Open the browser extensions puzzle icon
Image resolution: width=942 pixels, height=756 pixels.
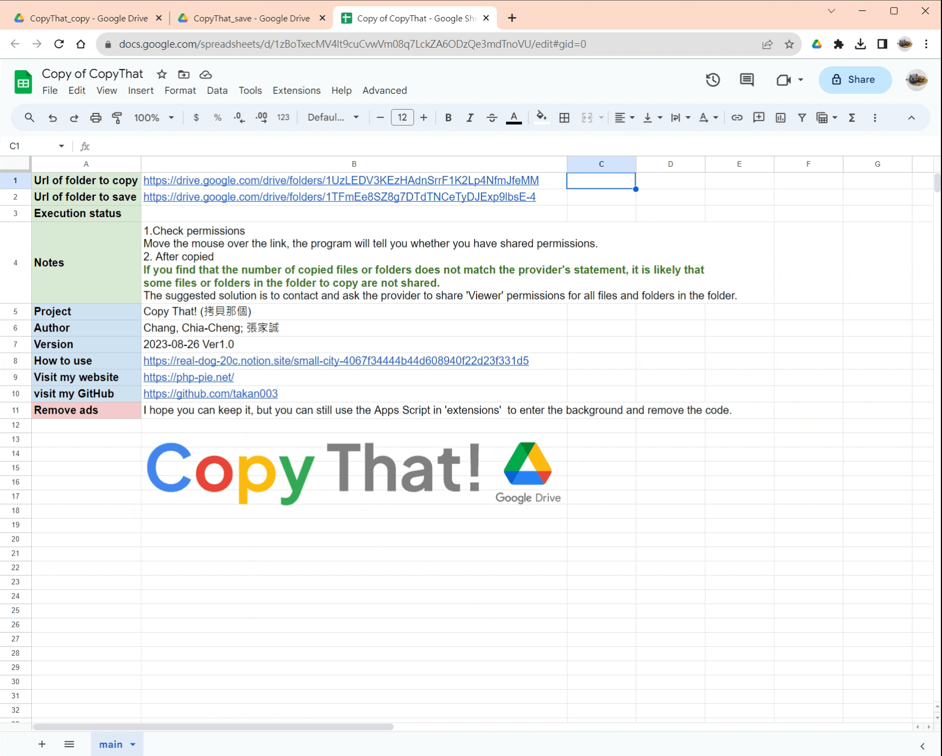[x=838, y=44]
